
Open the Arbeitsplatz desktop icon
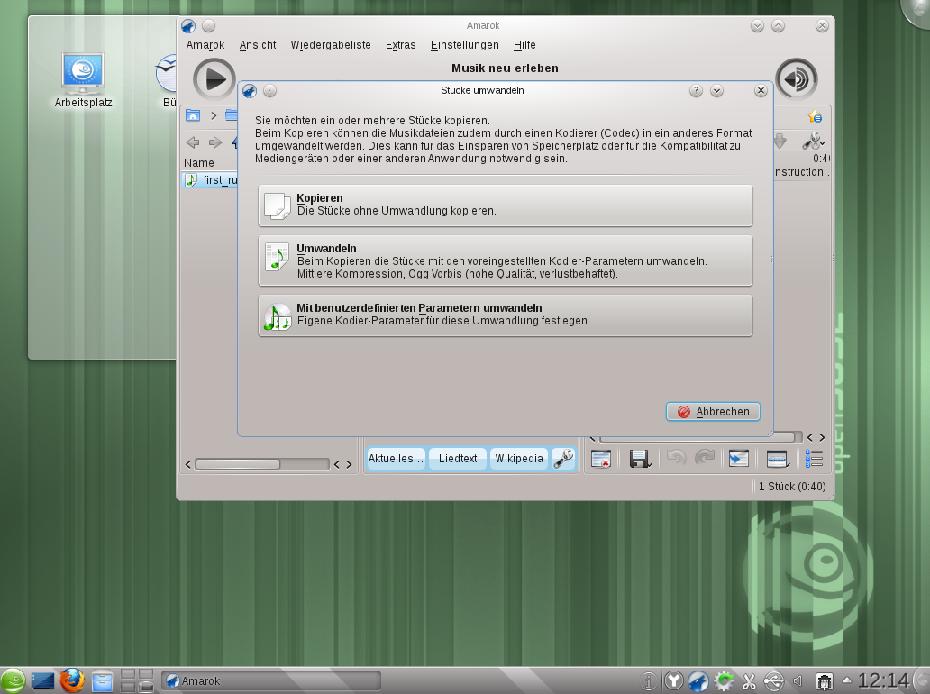click(x=83, y=75)
